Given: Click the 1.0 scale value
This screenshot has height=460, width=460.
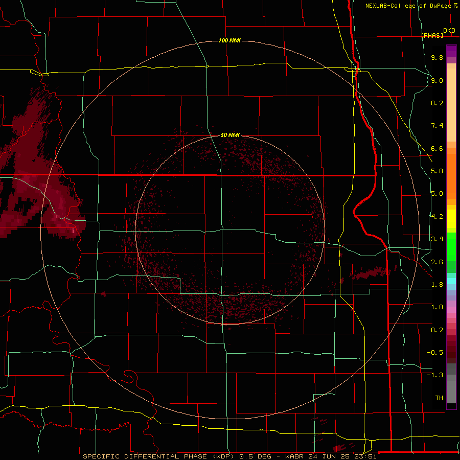Looking at the screenshot, I should click(x=437, y=307).
